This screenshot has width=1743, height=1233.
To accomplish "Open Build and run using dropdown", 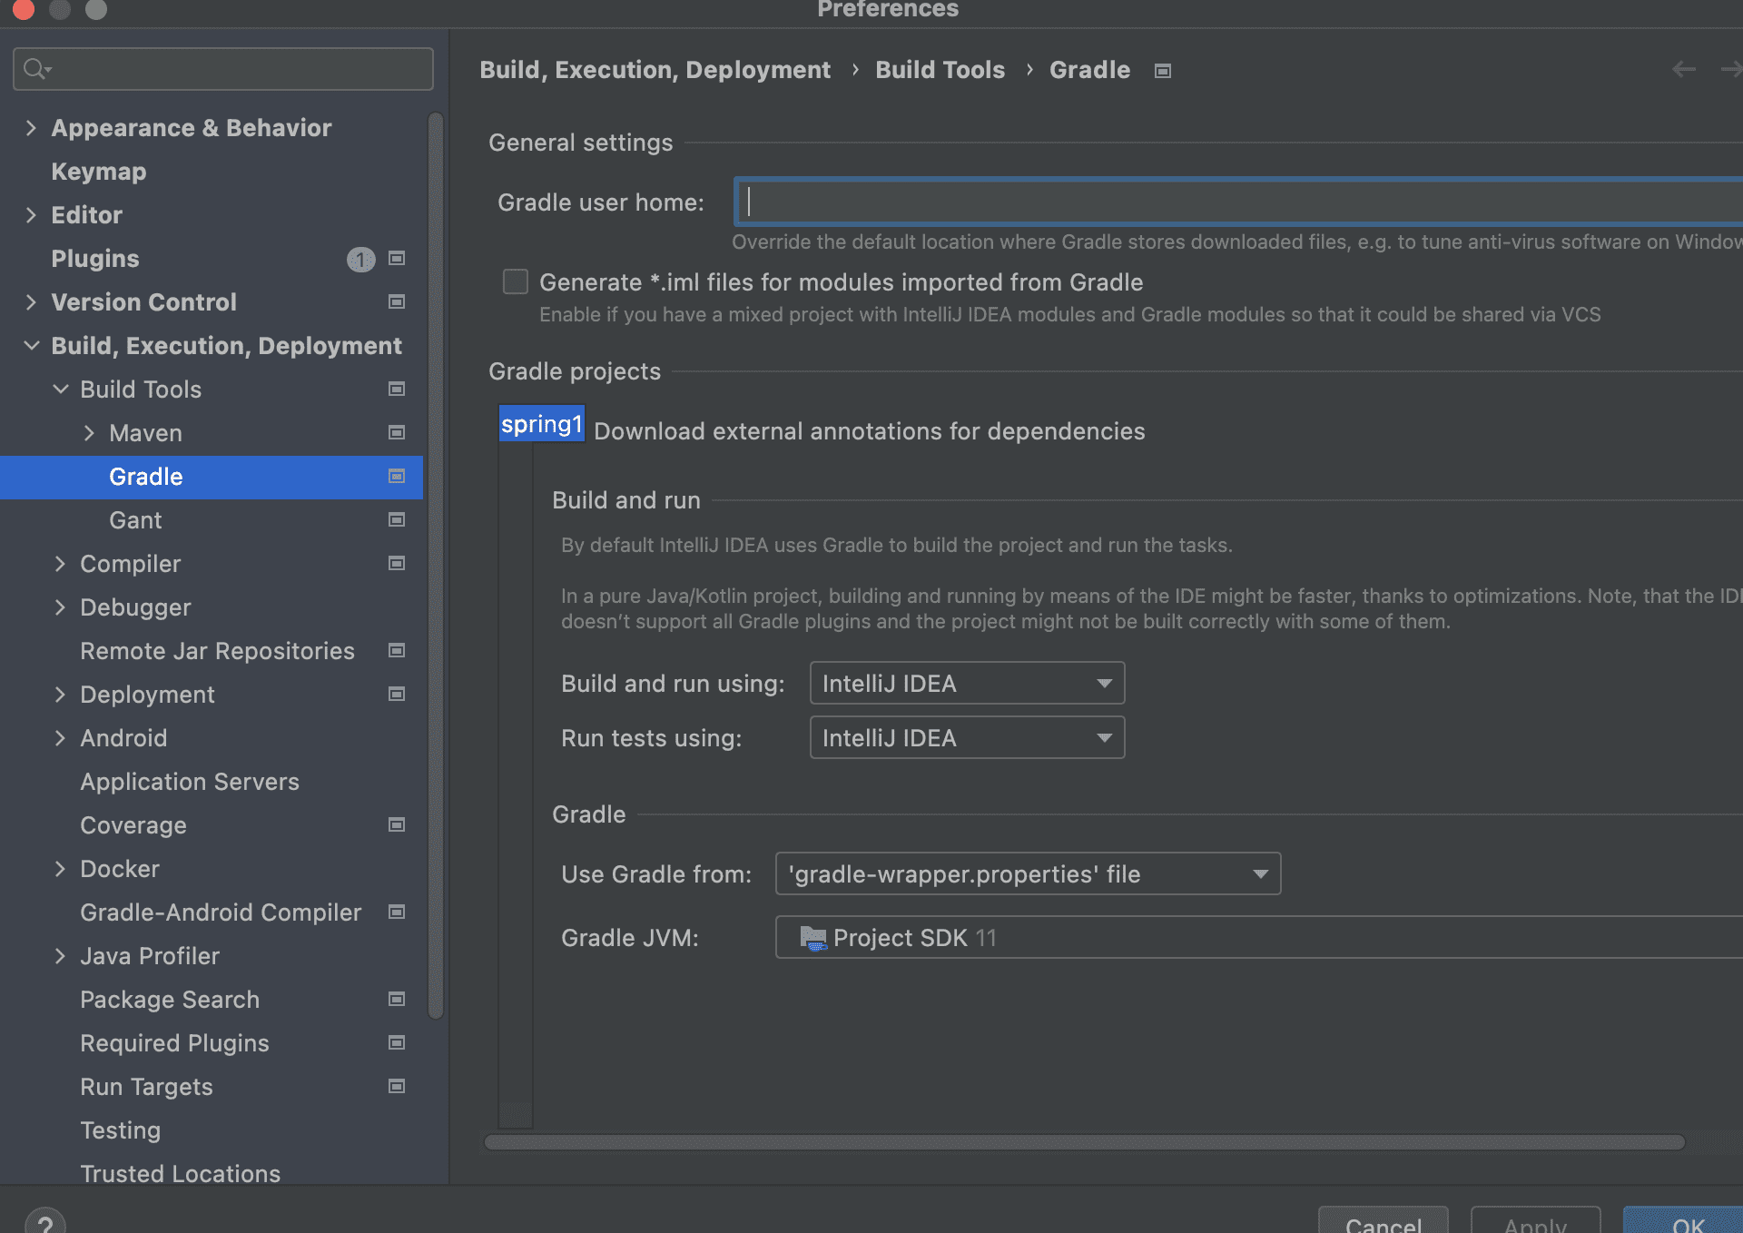I will pyautogui.click(x=967, y=683).
